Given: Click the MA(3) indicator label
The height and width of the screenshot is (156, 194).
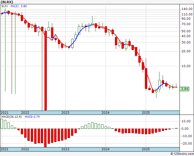Looking at the screenshot, I should (x=15, y=6).
